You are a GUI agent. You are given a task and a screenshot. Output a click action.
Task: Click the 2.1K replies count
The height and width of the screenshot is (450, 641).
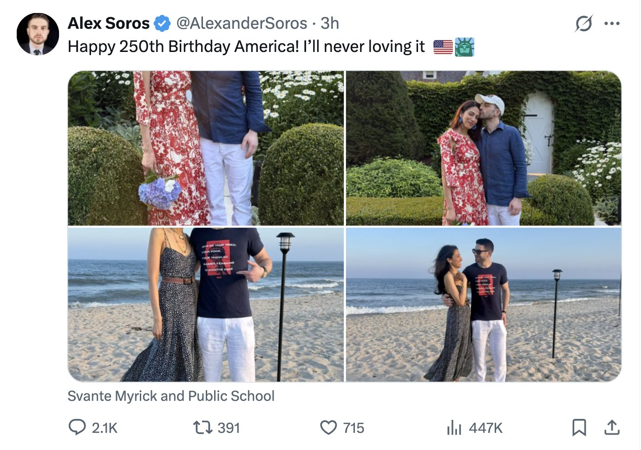tap(105, 428)
